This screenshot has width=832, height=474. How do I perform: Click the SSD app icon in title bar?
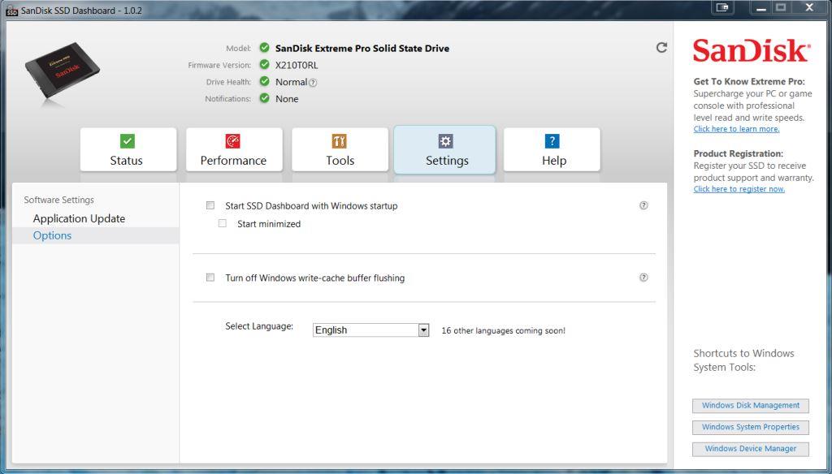pyautogui.click(x=11, y=11)
